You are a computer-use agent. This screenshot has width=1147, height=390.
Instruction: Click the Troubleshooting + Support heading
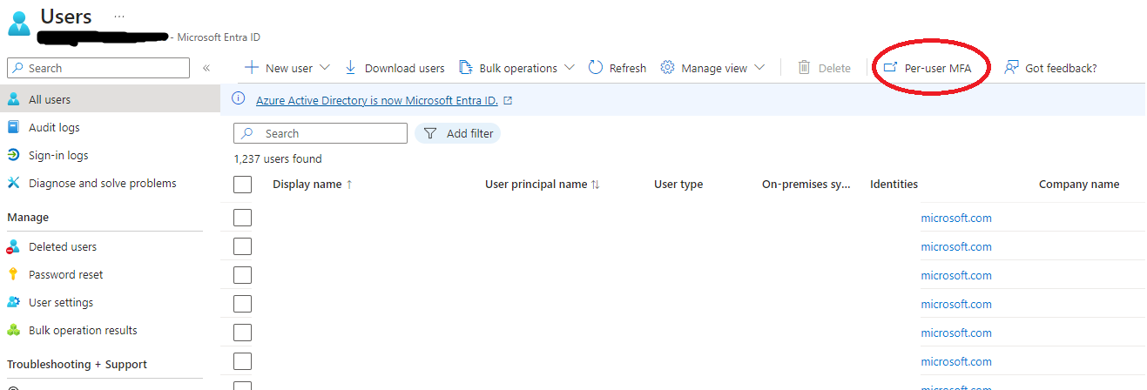(78, 364)
